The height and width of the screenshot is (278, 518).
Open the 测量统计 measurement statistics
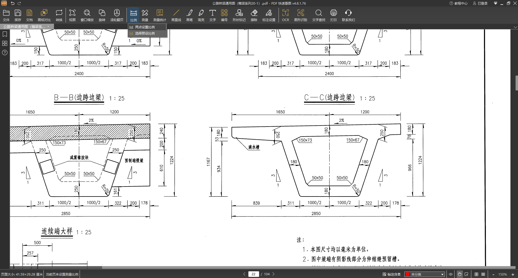[160, 15]
